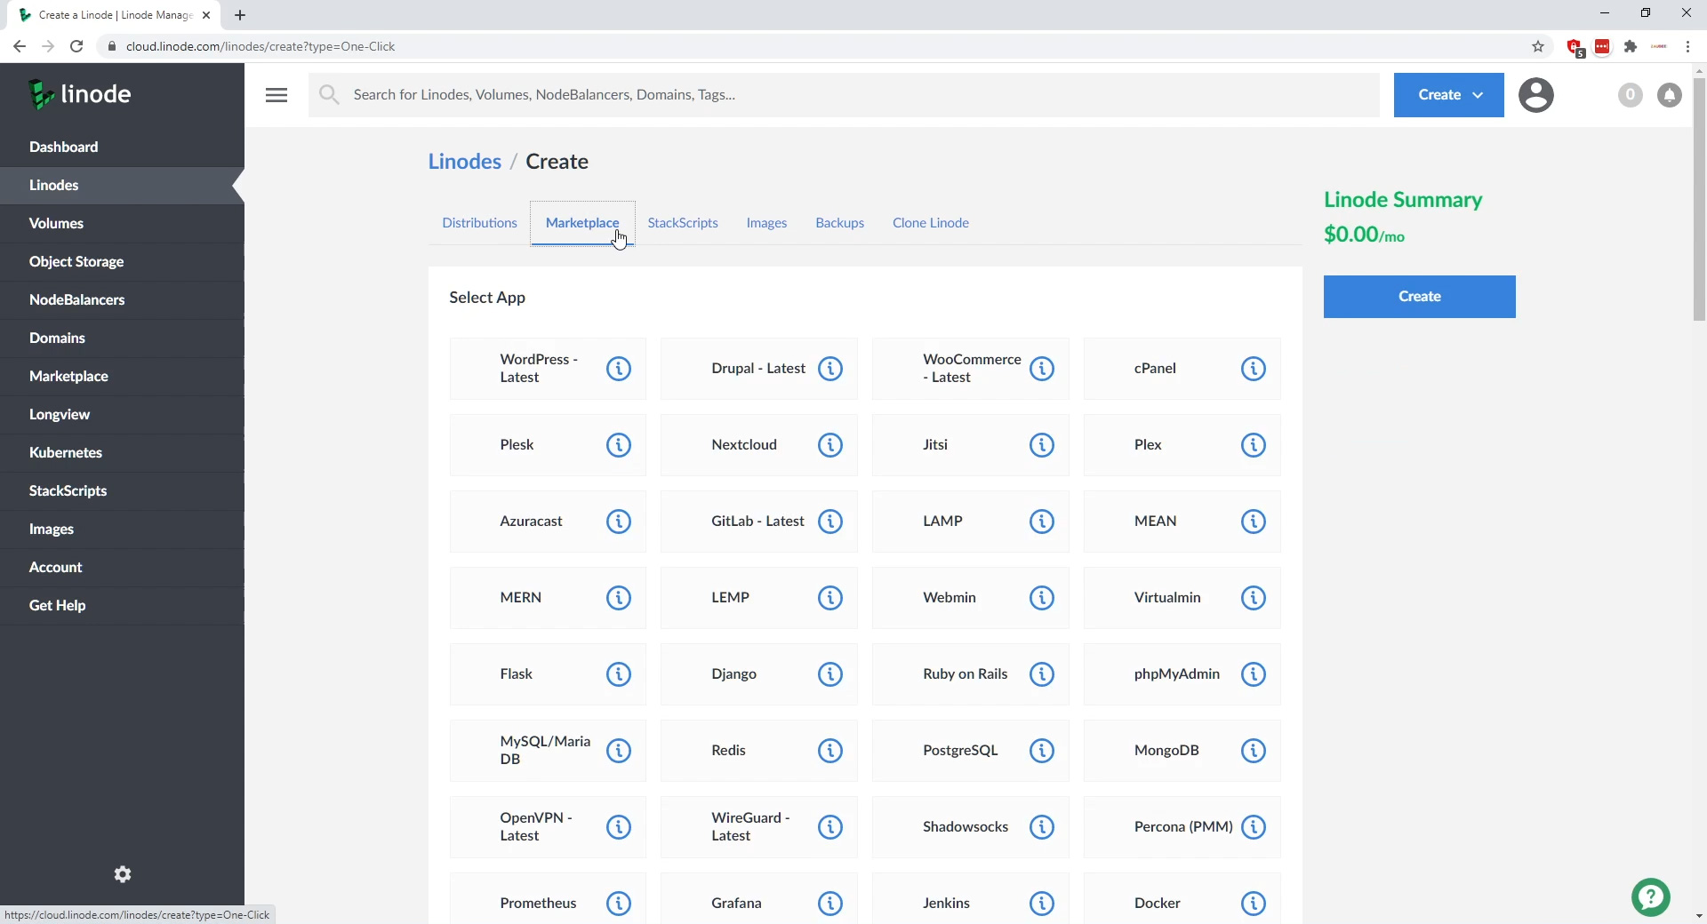View Ruby on Rails info icon
The image size is (1707, 924).
tap(1042, 674)
